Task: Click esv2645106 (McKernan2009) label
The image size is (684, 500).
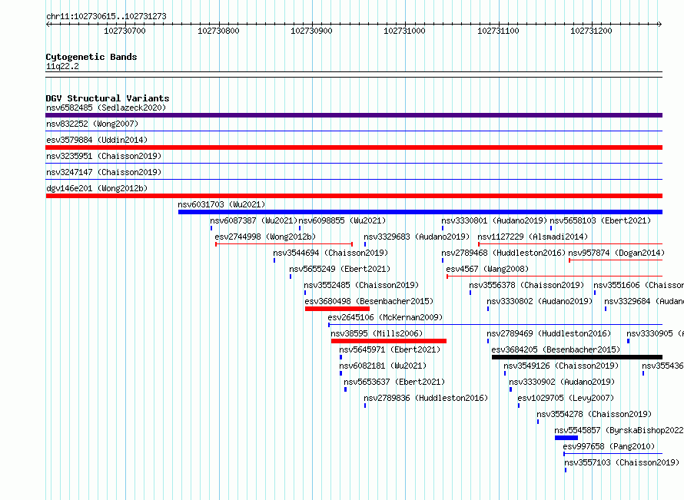Action: click(385, 317)
